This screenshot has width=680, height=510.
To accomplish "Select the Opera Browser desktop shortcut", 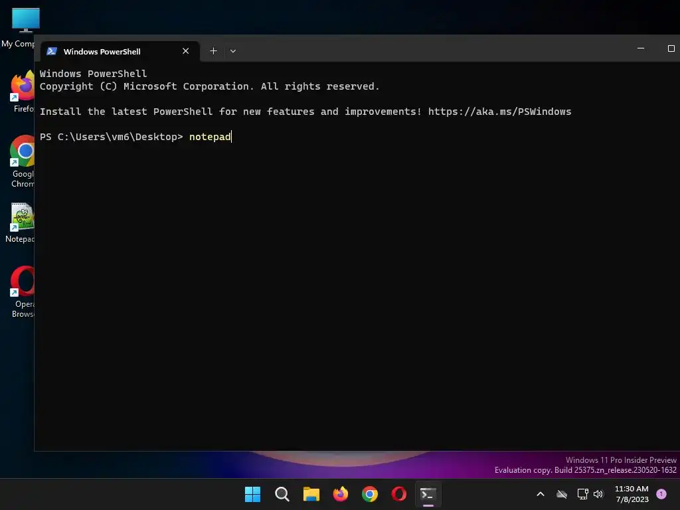I will pos(23,292).
